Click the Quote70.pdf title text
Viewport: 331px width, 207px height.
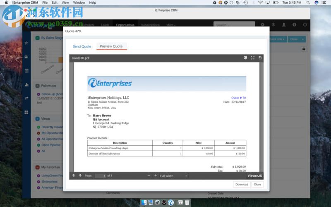point(80,58)
